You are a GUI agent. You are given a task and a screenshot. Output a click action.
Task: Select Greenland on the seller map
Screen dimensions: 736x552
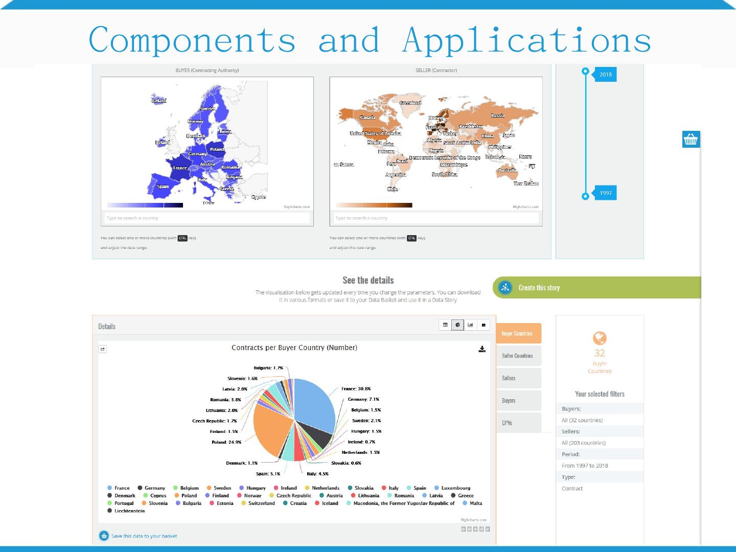point(410,103)
